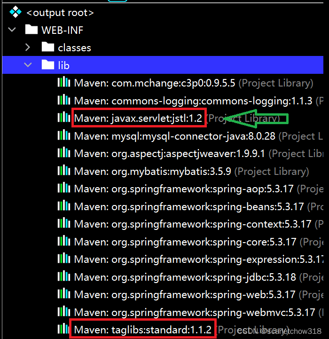The height and width of the screenshot is (339, 329).
Task: Click library icon for spring-web 5.3.17
Action: coord(64,293)
